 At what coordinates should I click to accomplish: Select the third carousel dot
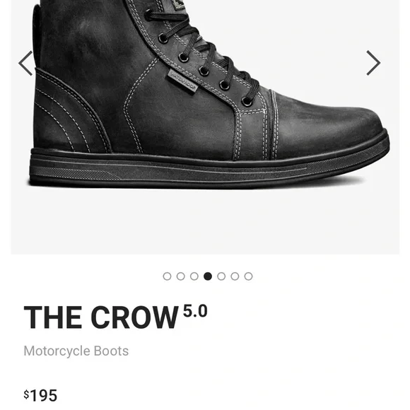click(194, 276)
